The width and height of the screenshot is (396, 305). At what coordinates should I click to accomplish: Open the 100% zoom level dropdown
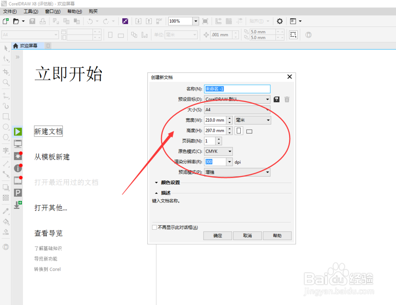(x=196, y=21)
